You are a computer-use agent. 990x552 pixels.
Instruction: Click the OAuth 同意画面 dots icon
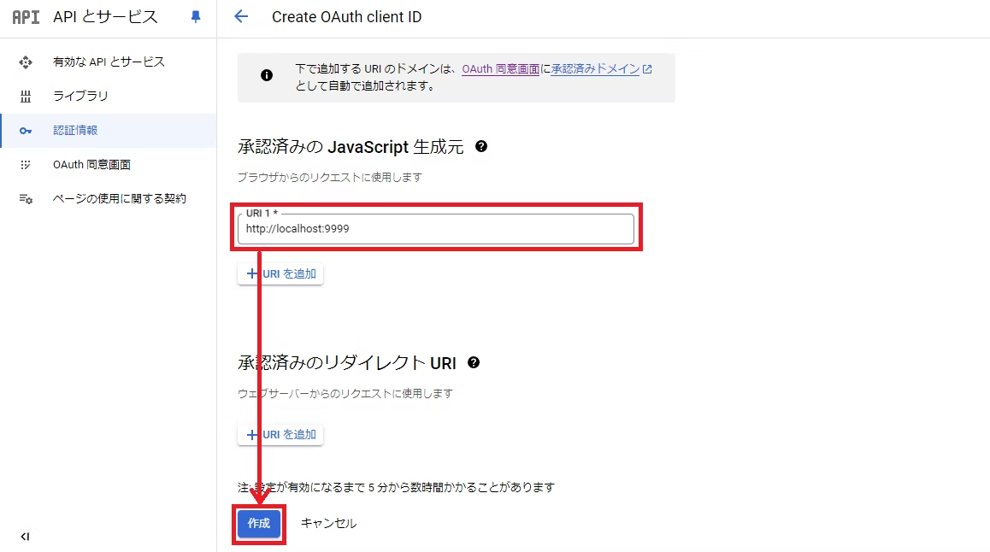pos(26,165)
